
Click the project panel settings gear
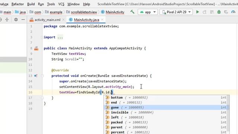[16, 20]
